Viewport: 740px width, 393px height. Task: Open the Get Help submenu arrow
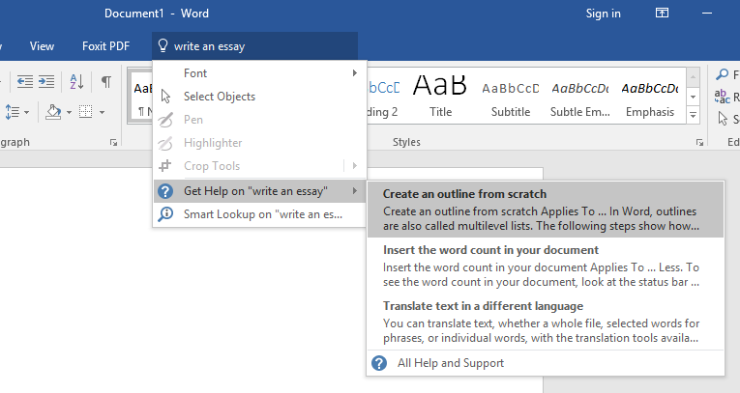(354, 191)
